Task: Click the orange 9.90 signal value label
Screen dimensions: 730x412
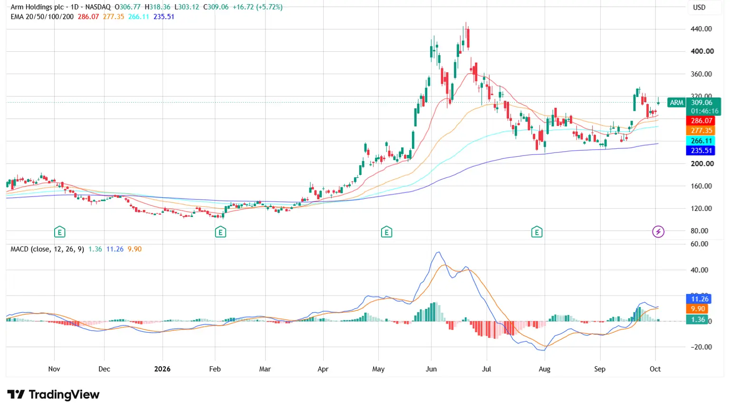Action: pyautogui.click(x=698, y=309)
